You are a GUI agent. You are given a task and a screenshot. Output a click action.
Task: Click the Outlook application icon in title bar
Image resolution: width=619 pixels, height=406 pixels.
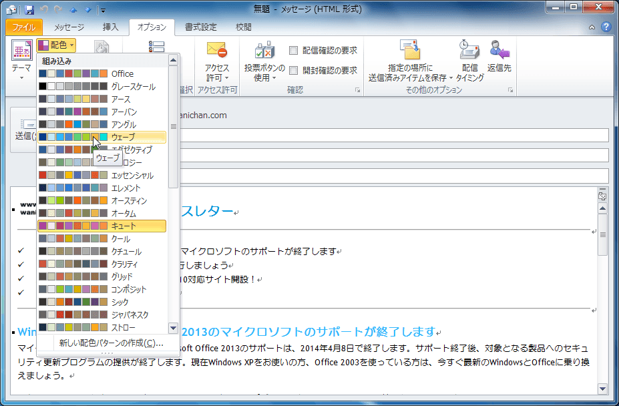(12, 10)
